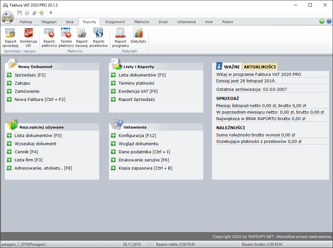The width and height of the screenshot is (333, 248).
Task: Click Wyszukaj dokument link
Action: tap(35, 144)
